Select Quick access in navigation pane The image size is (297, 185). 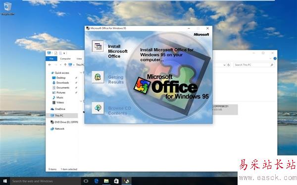62,73
